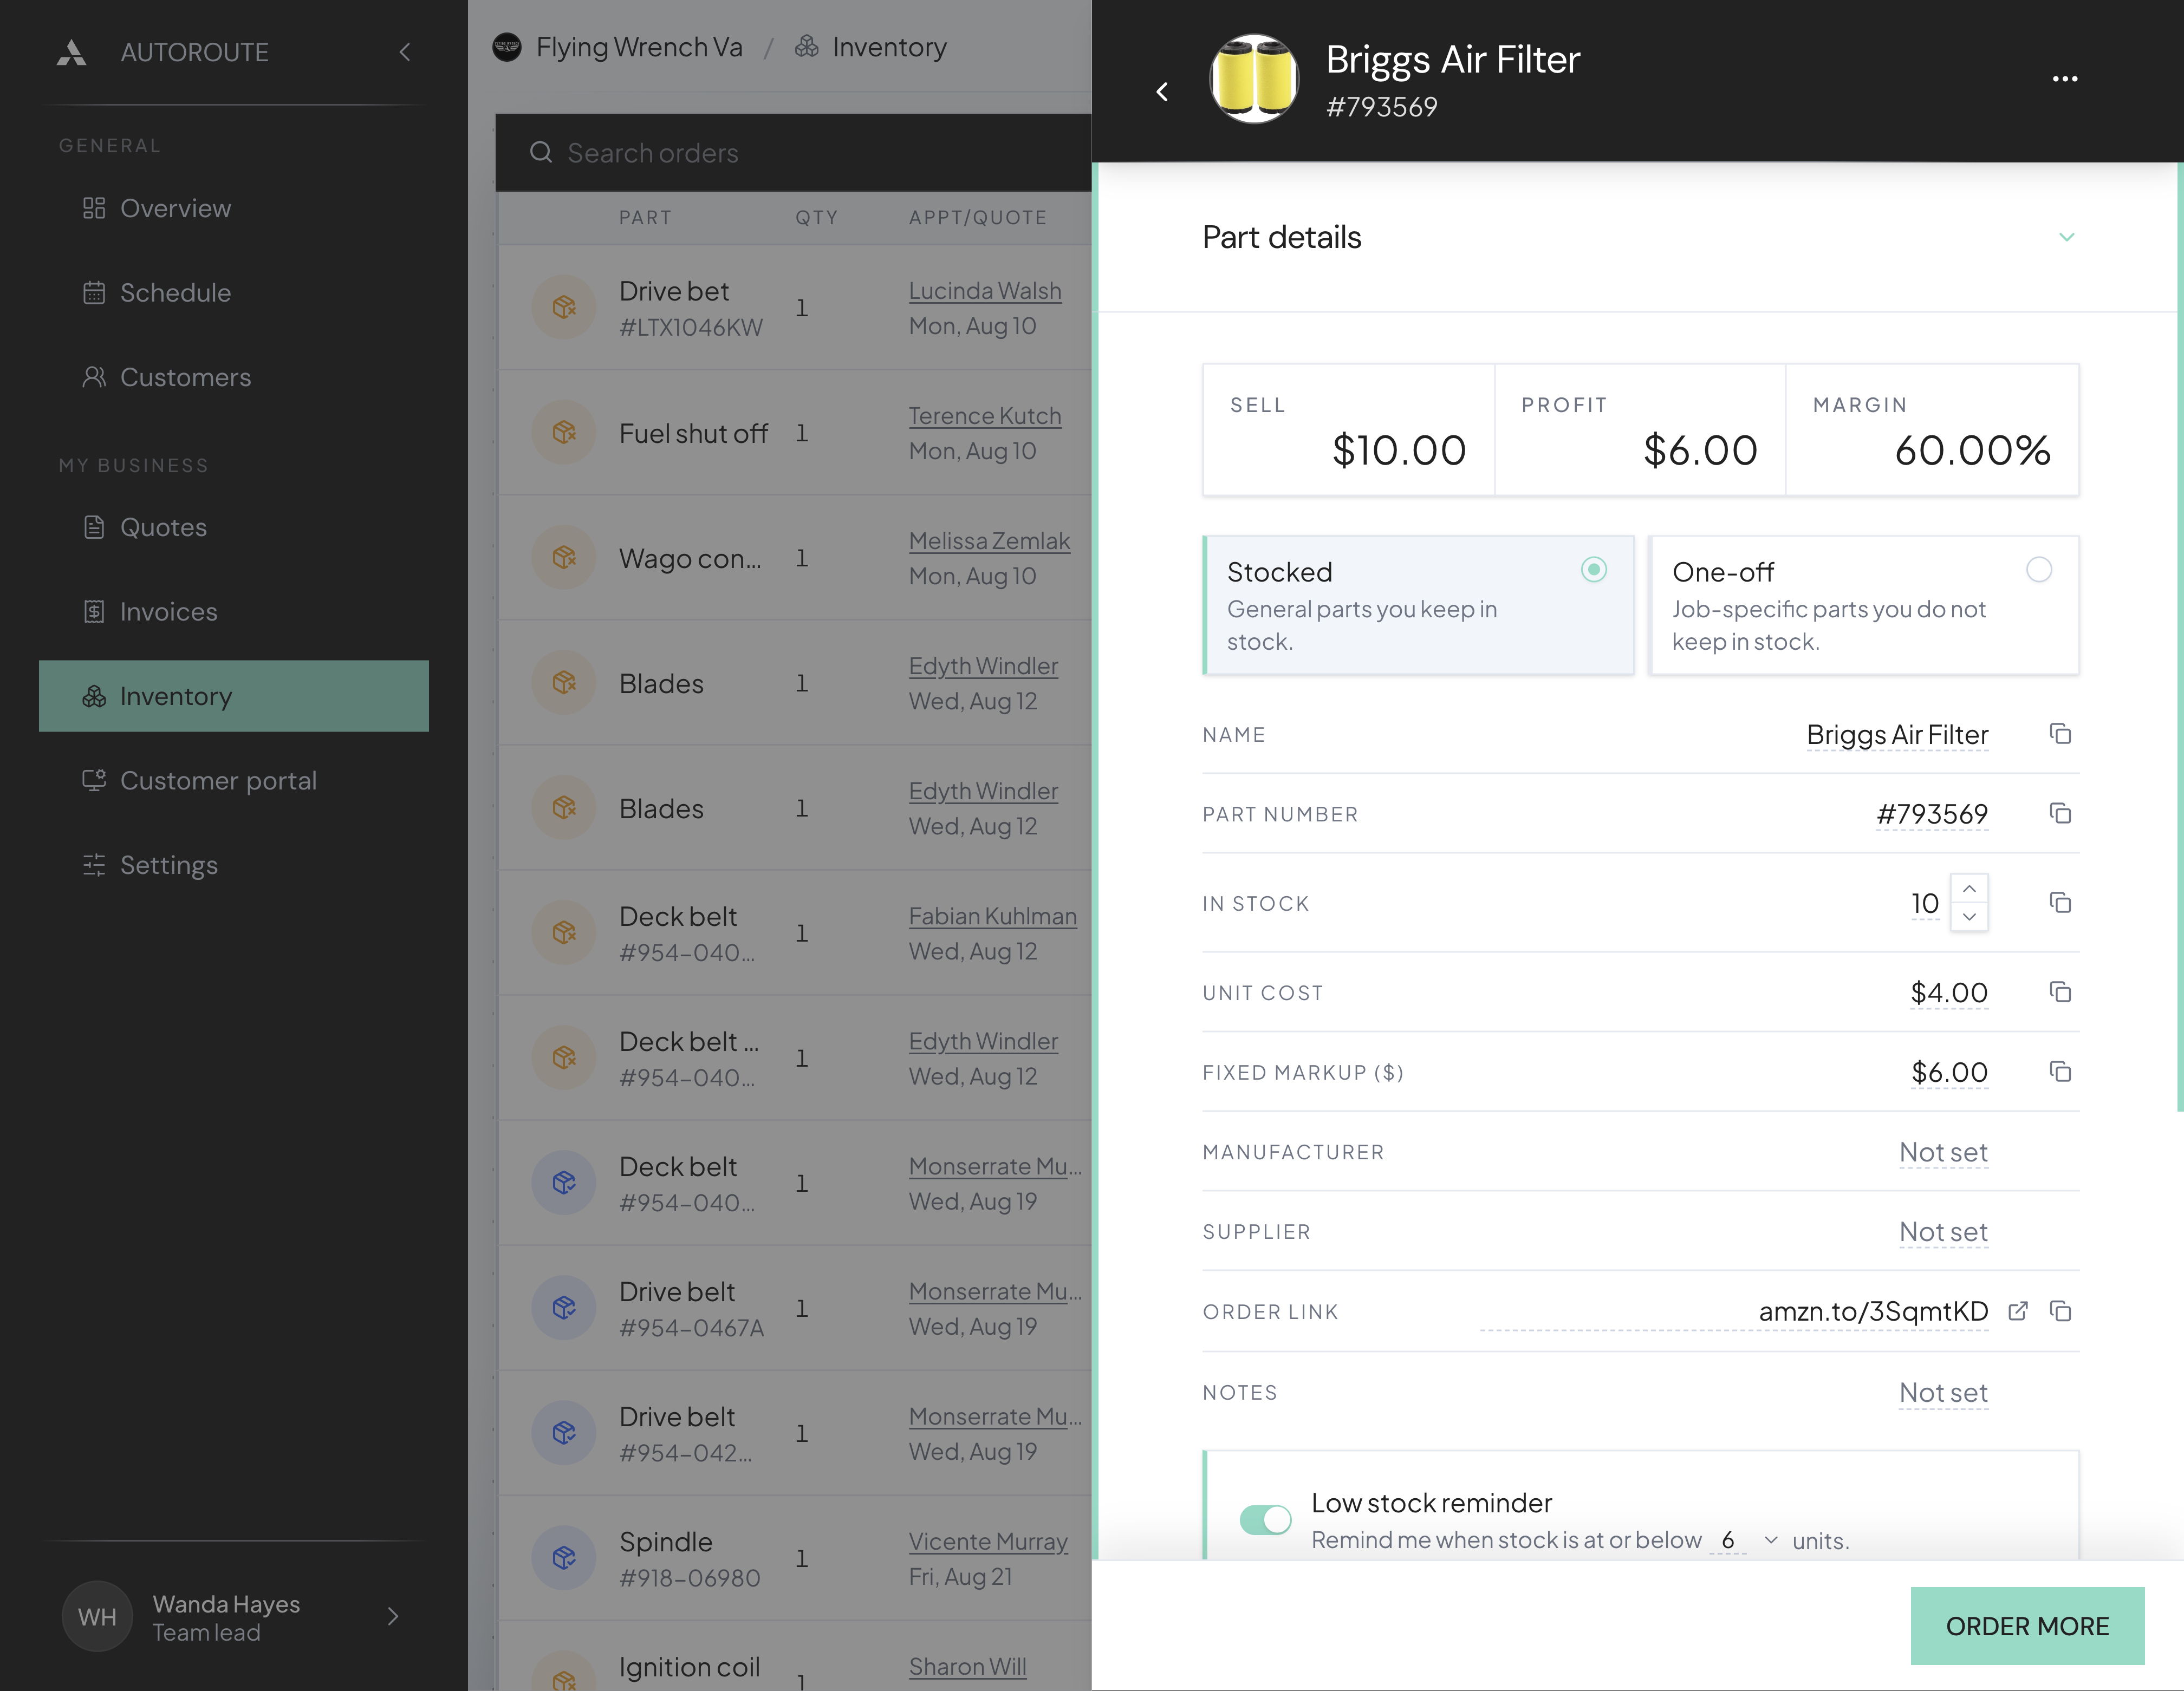Open Melissa Zemlak appointment link
Viewport: 2184px width, 1691px height.
(x=989, y=541)
